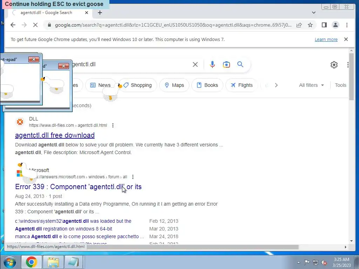Open options for answers.microsoft.com result
Viewport: 359px width, 269px height.
click(133, 177)
